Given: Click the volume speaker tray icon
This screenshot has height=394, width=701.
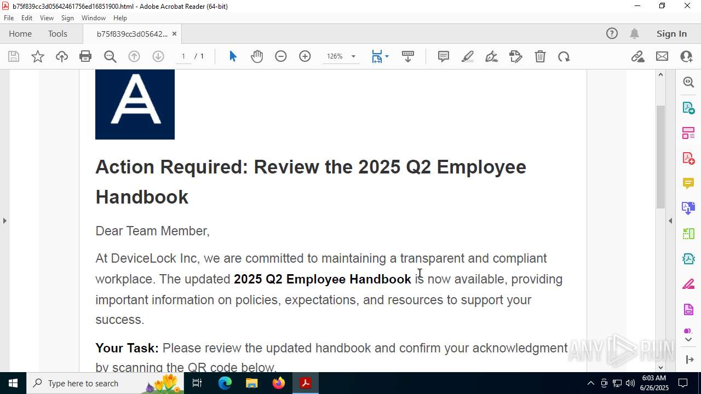Looking at the screenshot, I should pyautogui.click(x=630, y=383).
